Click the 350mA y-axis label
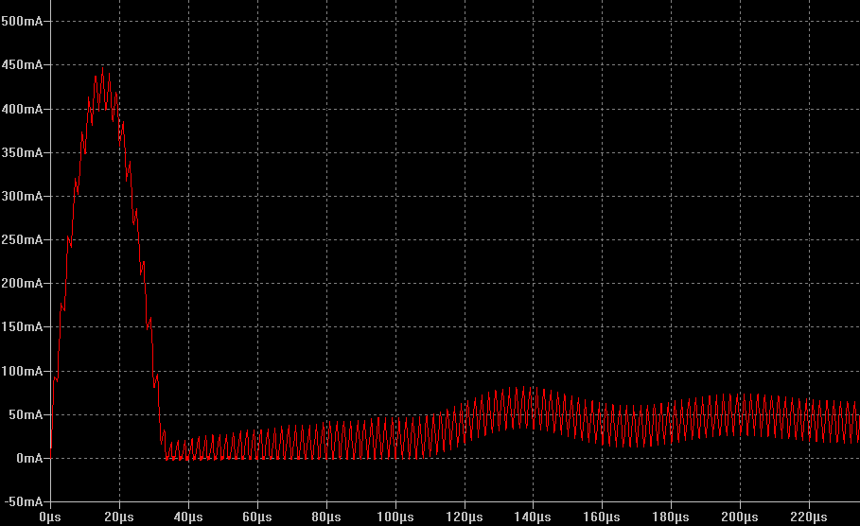Image resolution: width=860 pixels, height=526 pixels. click(22, 152)
